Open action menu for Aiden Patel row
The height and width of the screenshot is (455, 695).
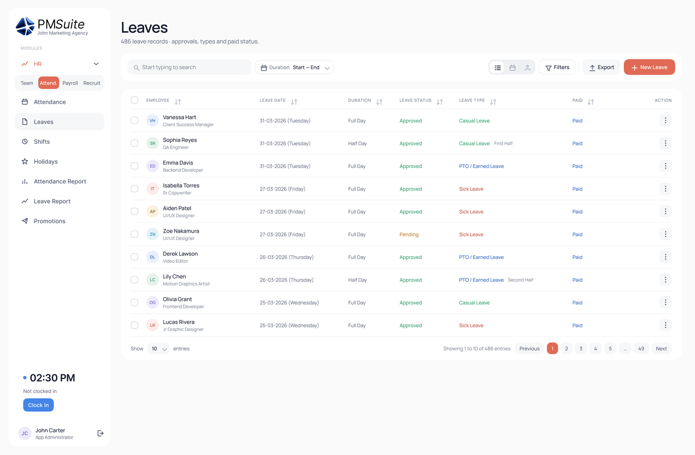coord(665,211)
